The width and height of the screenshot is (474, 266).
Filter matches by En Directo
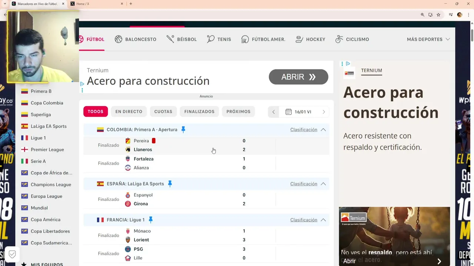tap(129, 112)
